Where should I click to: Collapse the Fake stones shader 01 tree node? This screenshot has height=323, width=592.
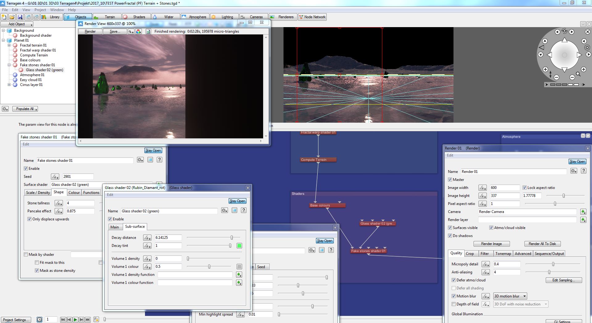pos(9,65)
